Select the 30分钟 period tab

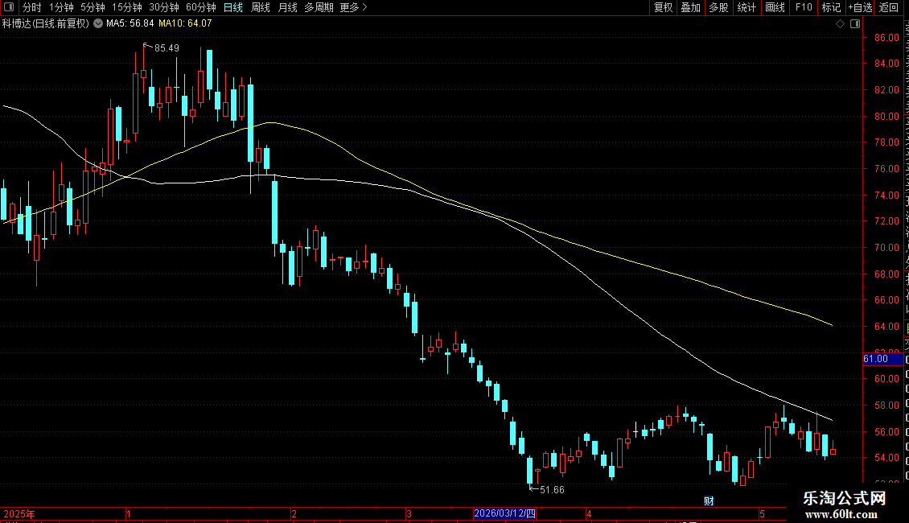tap(164, 7)
